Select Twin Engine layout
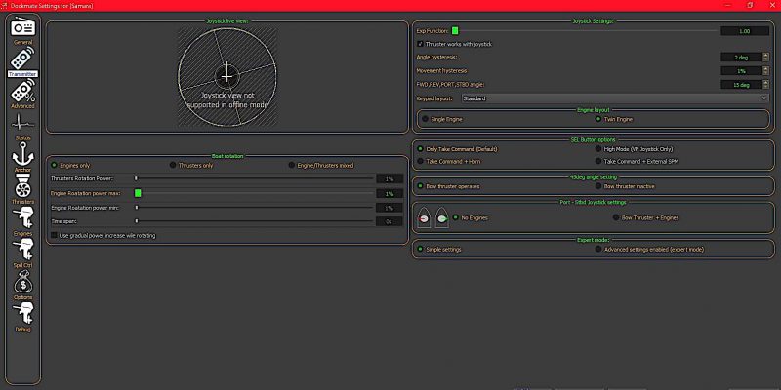 598,119
